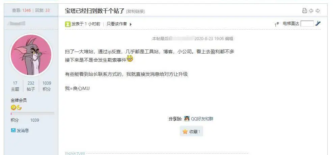This screenshot has height=155, width=333.
Task: Click the 发消息 link
Action: tap(23, 131)
